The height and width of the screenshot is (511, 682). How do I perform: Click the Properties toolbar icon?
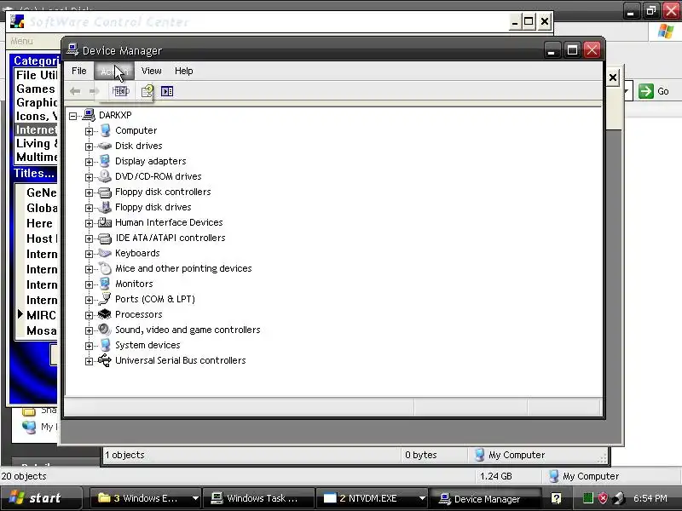point(120,91)
